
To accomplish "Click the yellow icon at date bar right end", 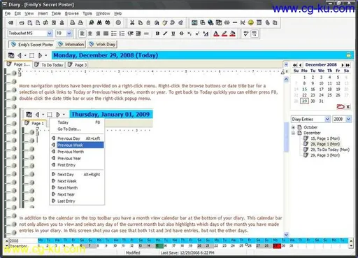I will (348, 55).
